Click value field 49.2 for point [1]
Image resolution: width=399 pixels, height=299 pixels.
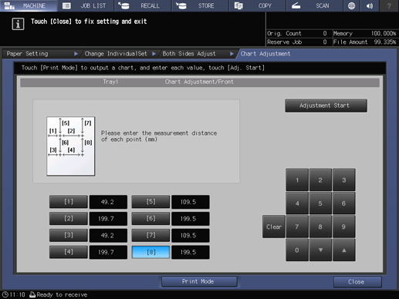[108, 202]
